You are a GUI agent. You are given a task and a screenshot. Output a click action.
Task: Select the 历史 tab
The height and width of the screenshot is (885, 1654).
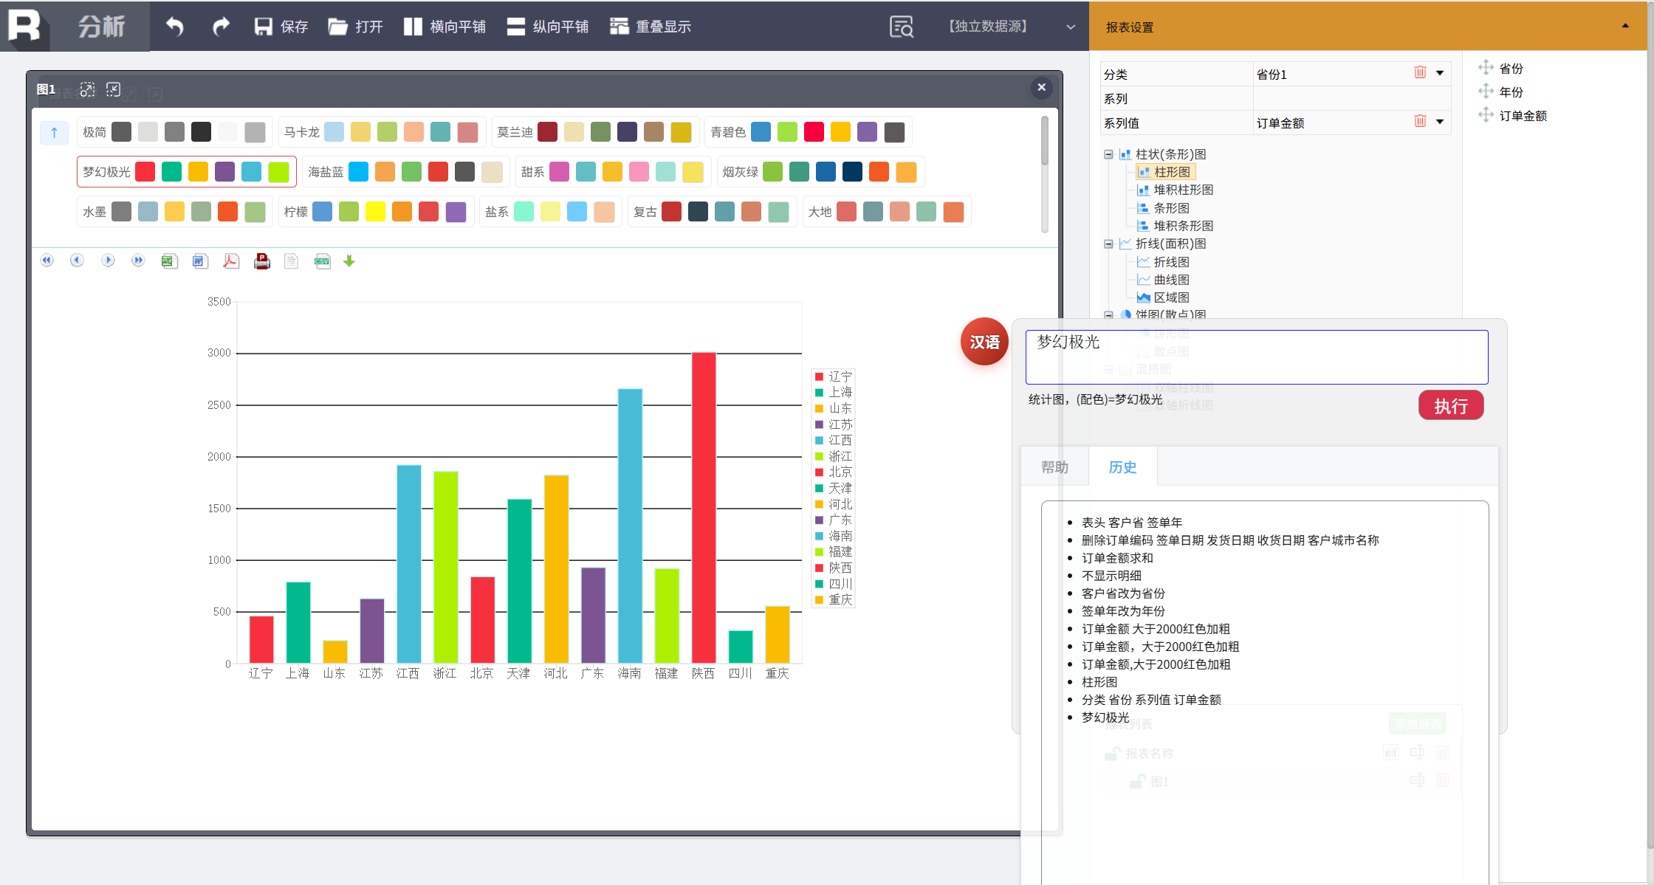click(1122, 467)
